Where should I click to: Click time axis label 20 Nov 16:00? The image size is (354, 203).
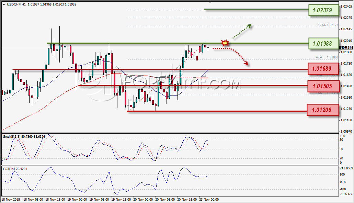pos(187,200)
